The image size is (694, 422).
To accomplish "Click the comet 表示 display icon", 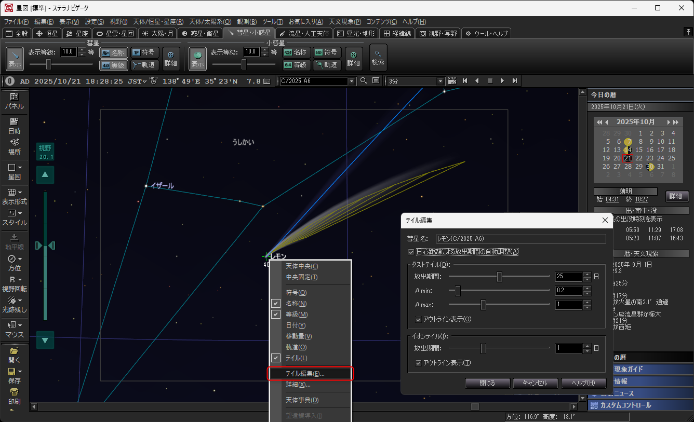I will tap(15, 58).
